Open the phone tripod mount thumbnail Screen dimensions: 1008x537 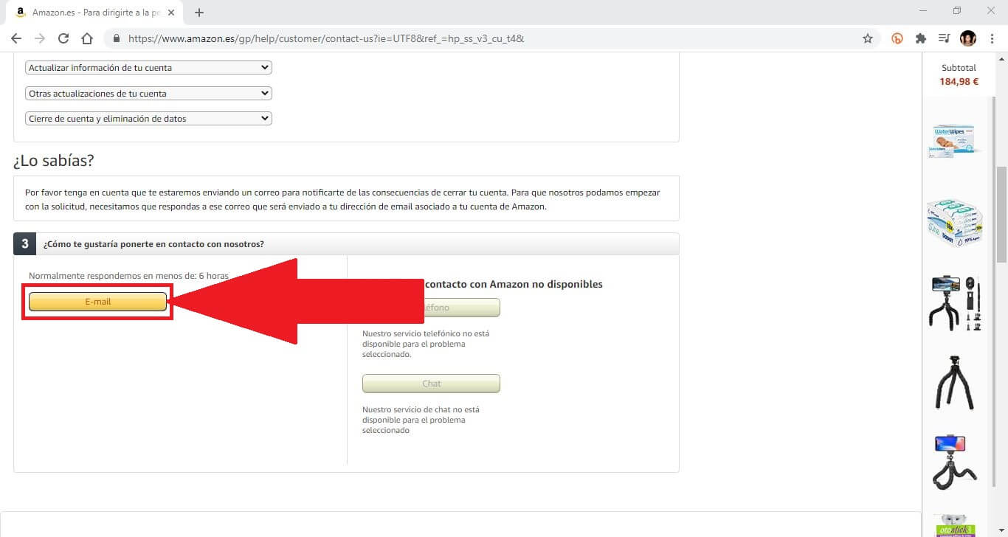coord(955,462)
